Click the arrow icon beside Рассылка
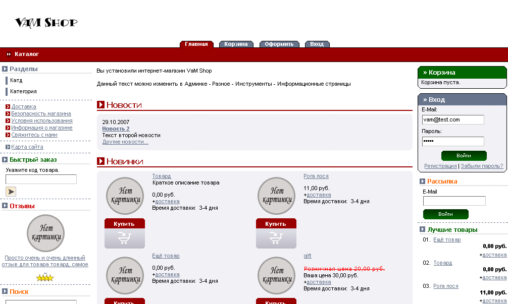This screenshot has width=508, height=304. 423,181
